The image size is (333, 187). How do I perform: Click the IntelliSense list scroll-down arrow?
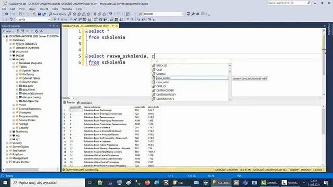230,99
